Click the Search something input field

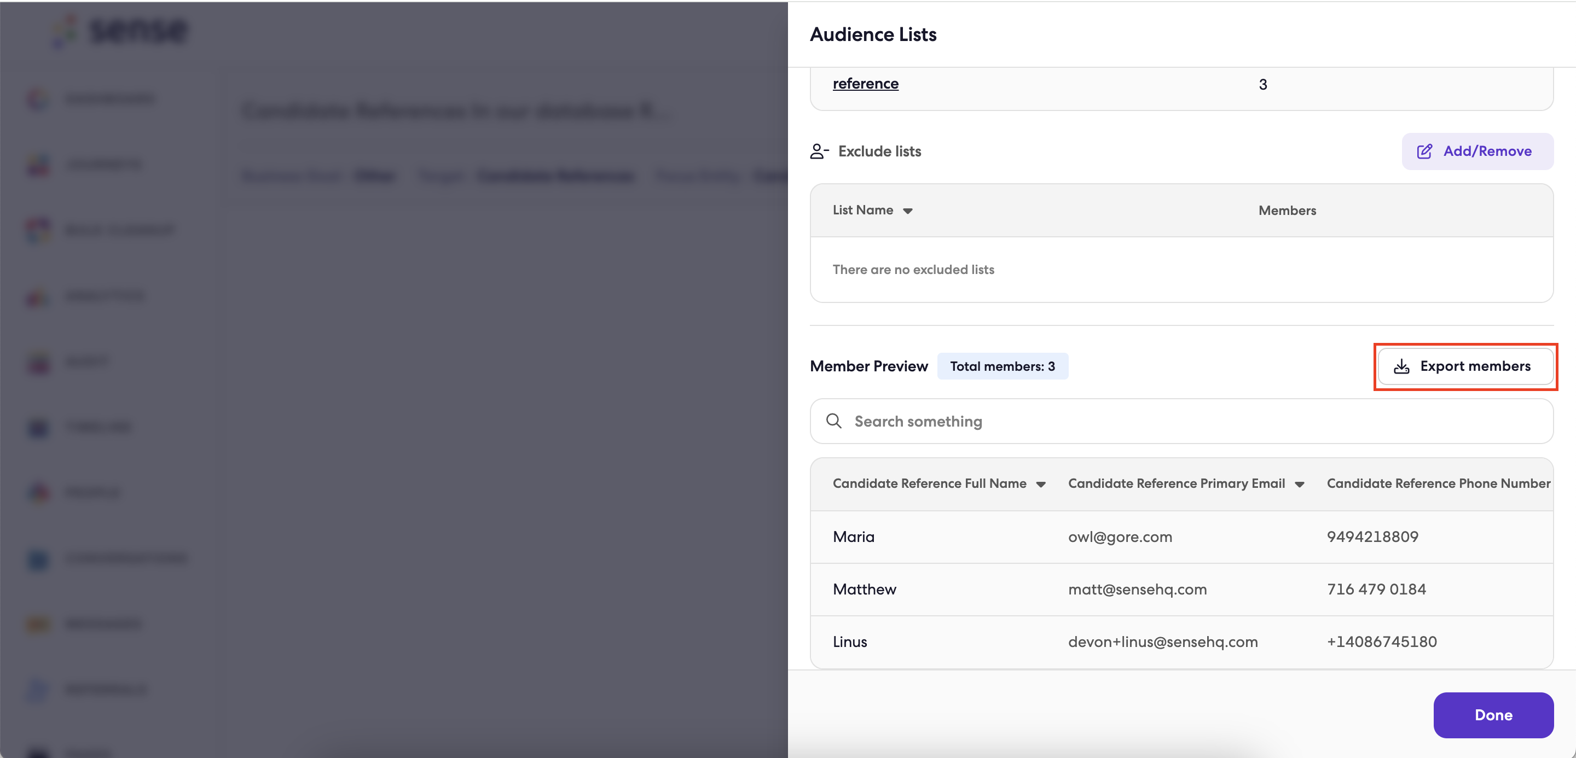[x=1181, y=421]
